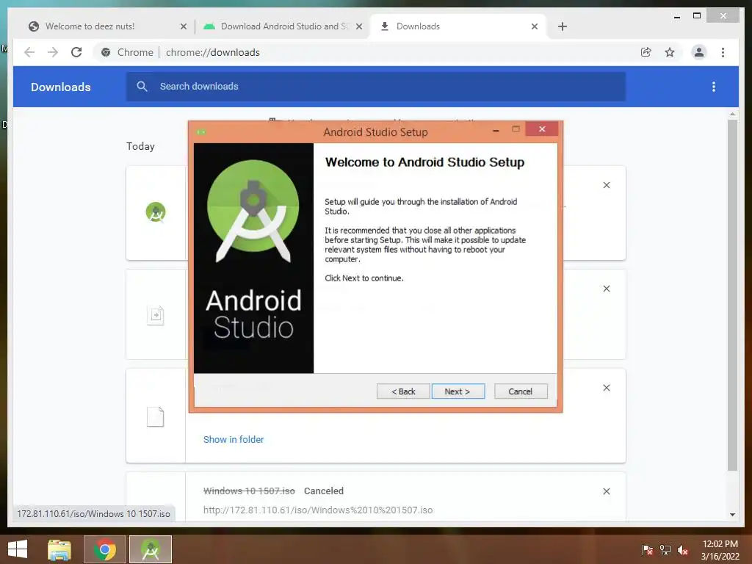Open Chrome three-dot main menu
Image resolution: width=752 pixels, height=564 pixels.
[723, 52]
